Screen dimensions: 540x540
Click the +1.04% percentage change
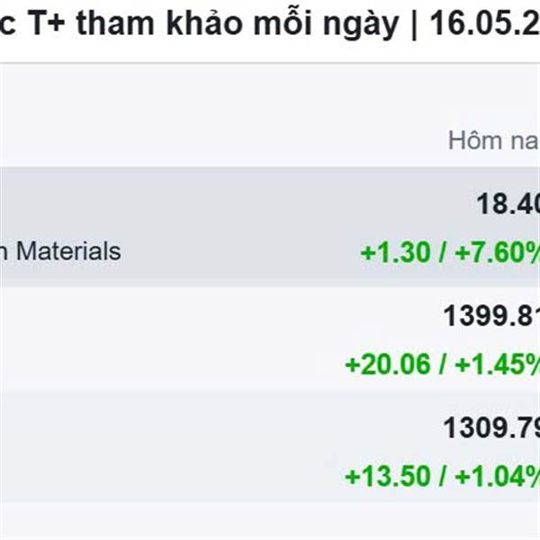coord(498,476)
